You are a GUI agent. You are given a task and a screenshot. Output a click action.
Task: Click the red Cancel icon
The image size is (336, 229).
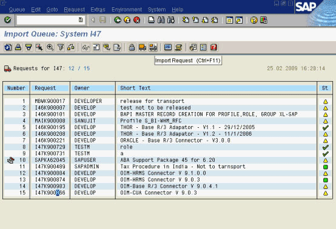(136, 20)
